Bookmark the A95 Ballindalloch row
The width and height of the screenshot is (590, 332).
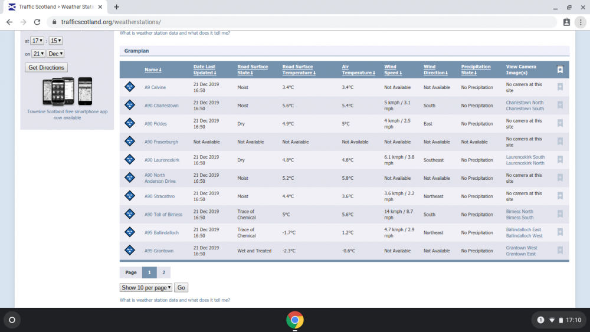pyautogui.click(x=560, y=232)
